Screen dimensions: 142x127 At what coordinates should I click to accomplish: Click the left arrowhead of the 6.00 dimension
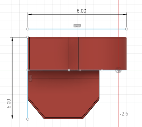point(30,14)
